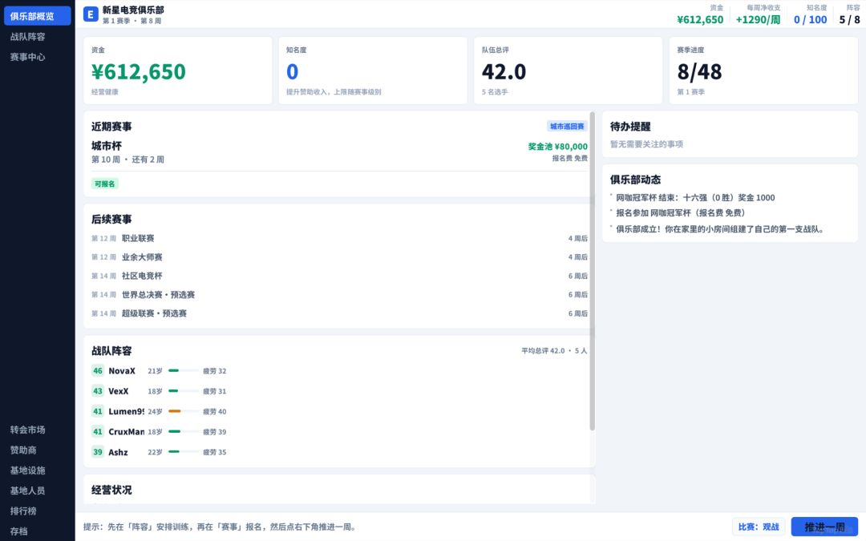The height and width of the screenshot is (541, 866).
Task: Go to 战队阵容 in the sidebar menu
Action: pos(38,36)
